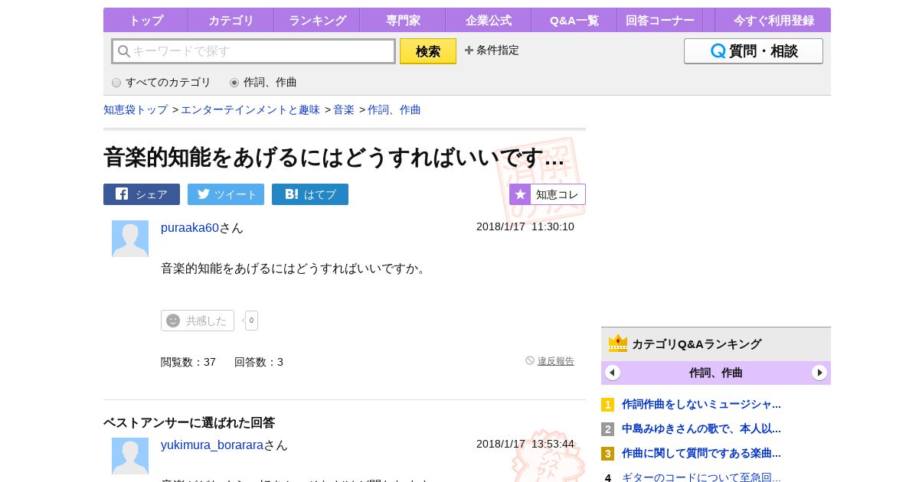Click yukimura_borarara's avatar image

pyautogui.click(x=130, y=456)
